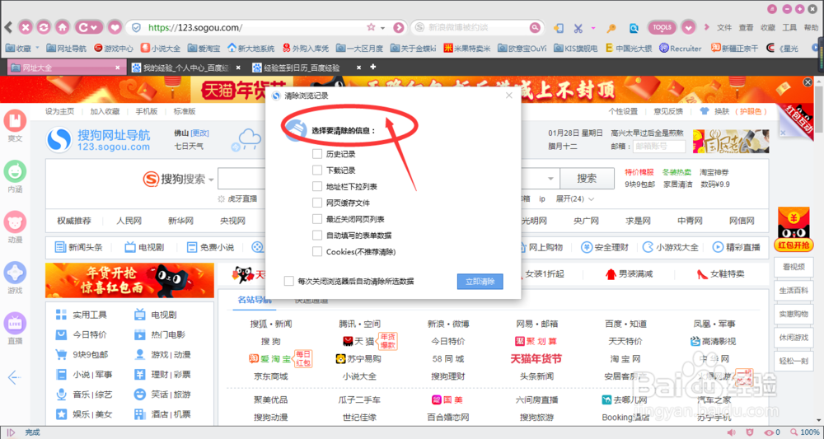Viewport: 824px width, 439px height.
Task: Switch to the 我的经验_个人中心 tab
Action: pos(186,68)
